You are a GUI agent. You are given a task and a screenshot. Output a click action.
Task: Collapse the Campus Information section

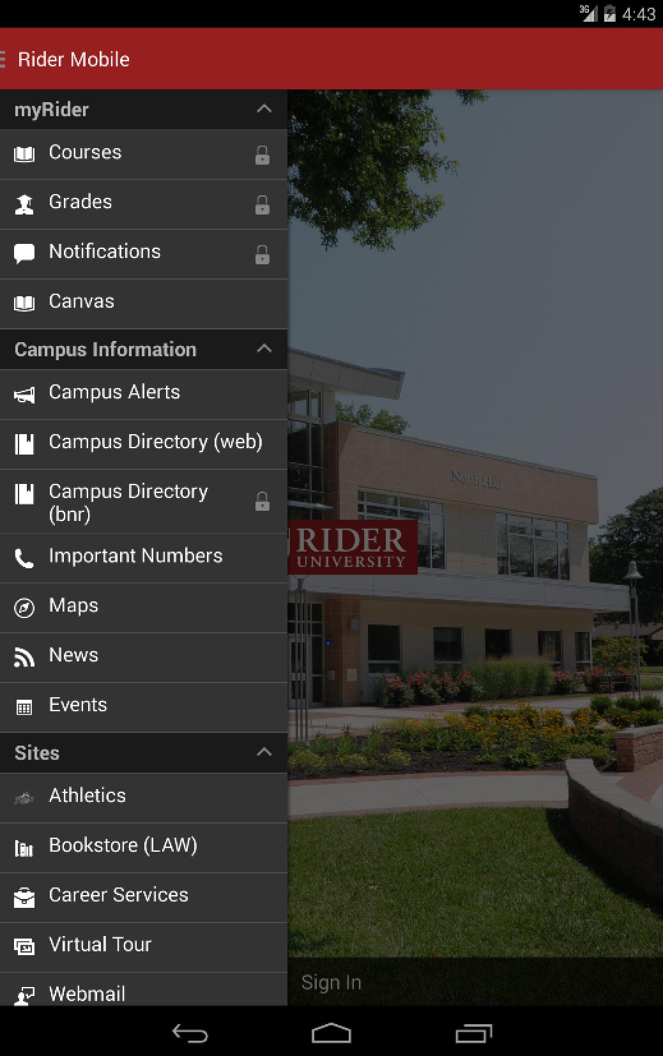264,349
